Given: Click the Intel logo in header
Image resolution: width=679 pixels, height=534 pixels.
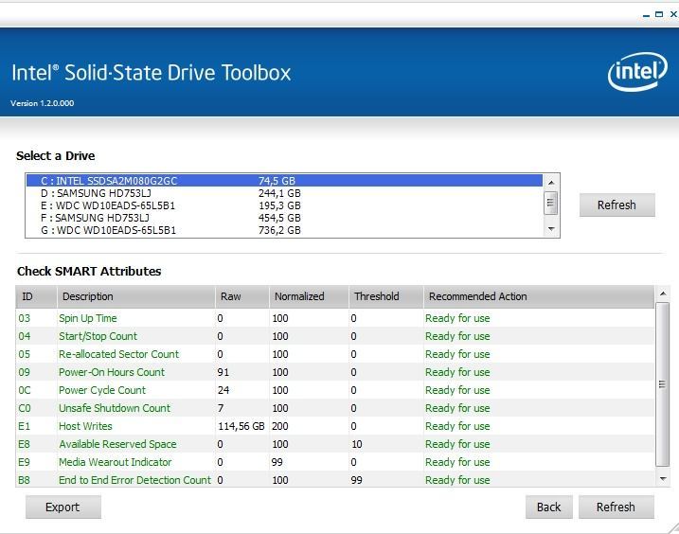Looking at the screenshot, I should click(637, 71).
